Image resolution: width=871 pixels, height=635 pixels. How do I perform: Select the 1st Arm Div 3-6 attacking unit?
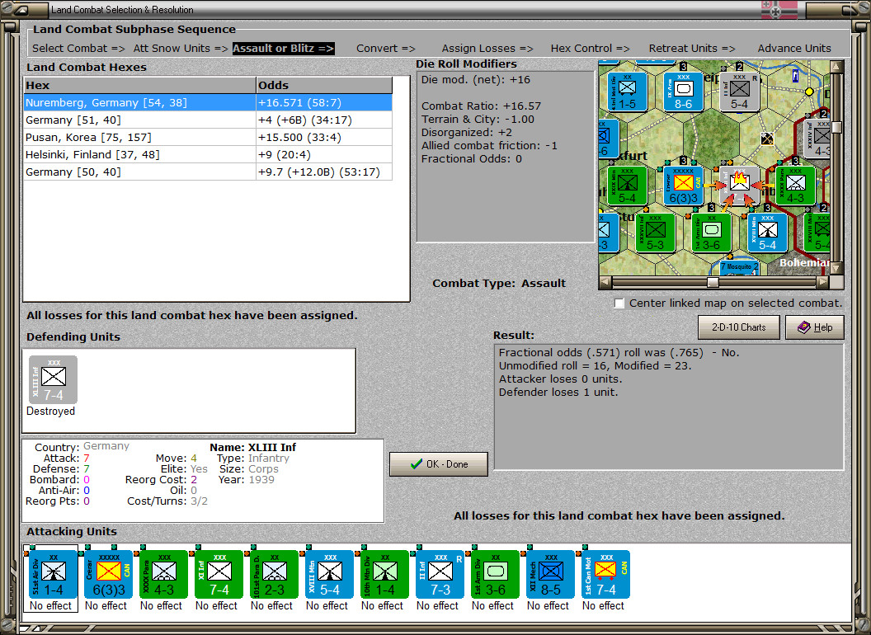[x=495, y=575]
